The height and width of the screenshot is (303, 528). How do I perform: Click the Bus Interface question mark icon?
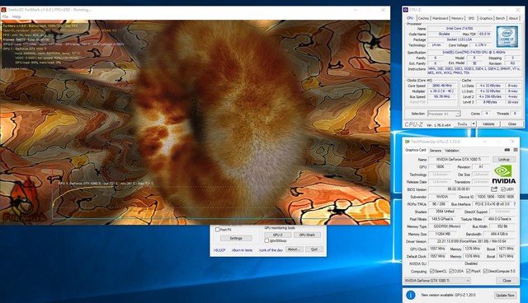click(515, 204)
